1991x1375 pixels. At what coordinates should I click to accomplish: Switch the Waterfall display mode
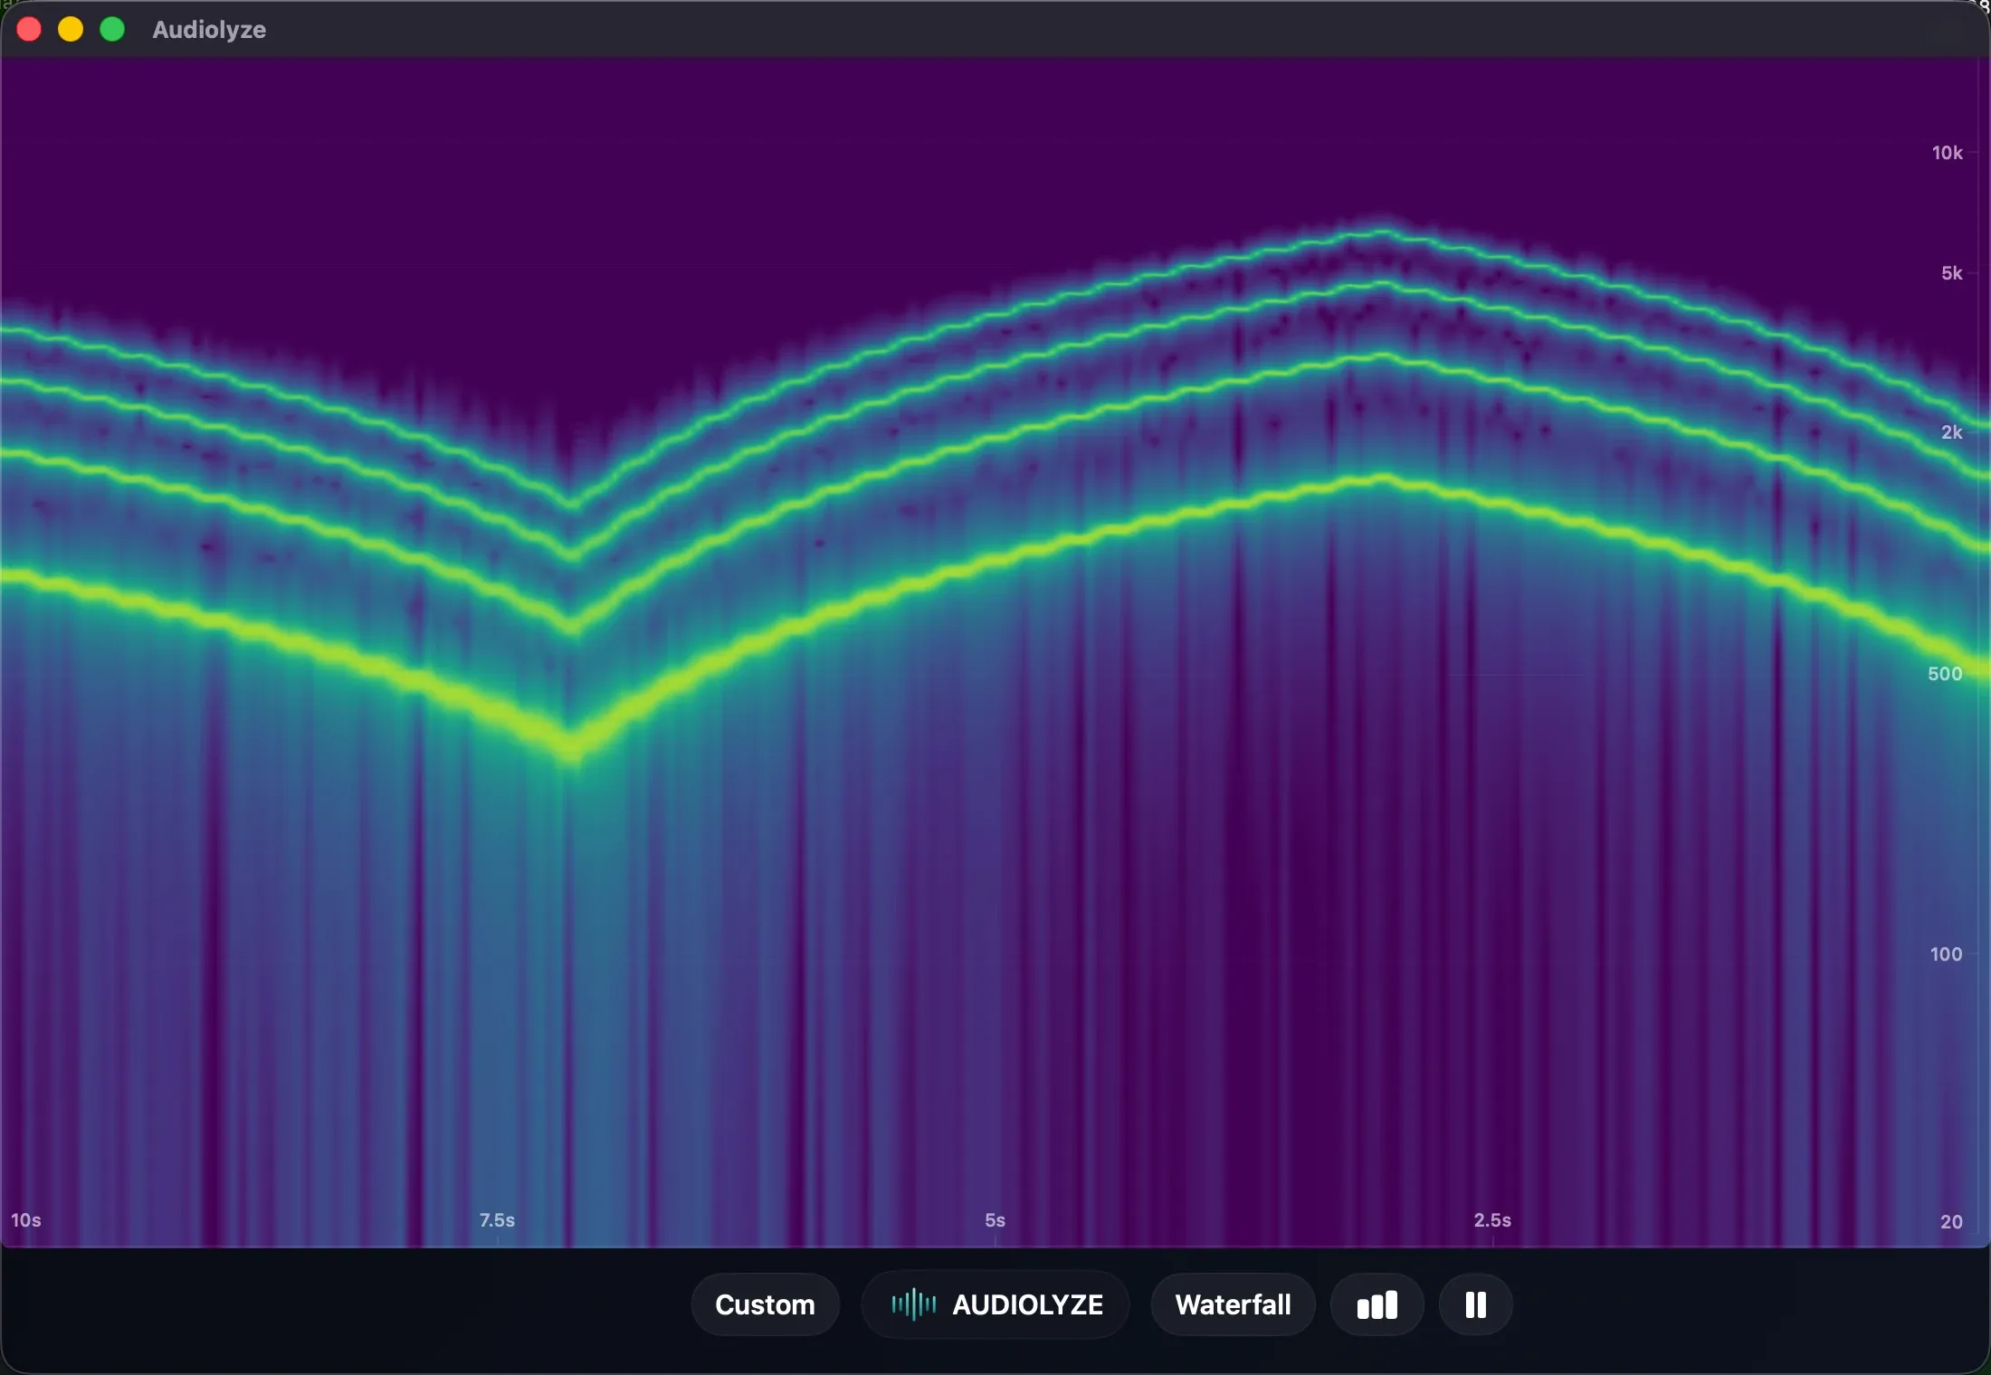[x=1233, y=1304]
